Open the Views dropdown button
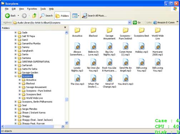The width and height of the screenshot is (180, 134). (76, 16)
